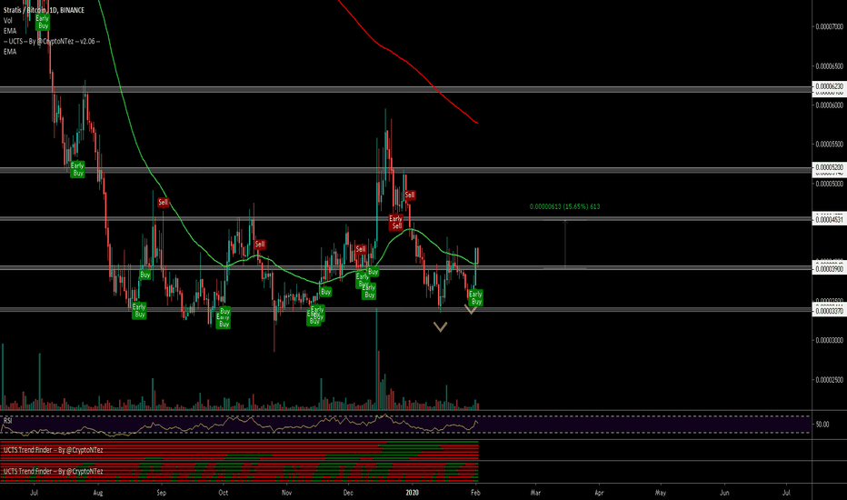Click the 0.00006230 price level label

click(x=829, y=86)
